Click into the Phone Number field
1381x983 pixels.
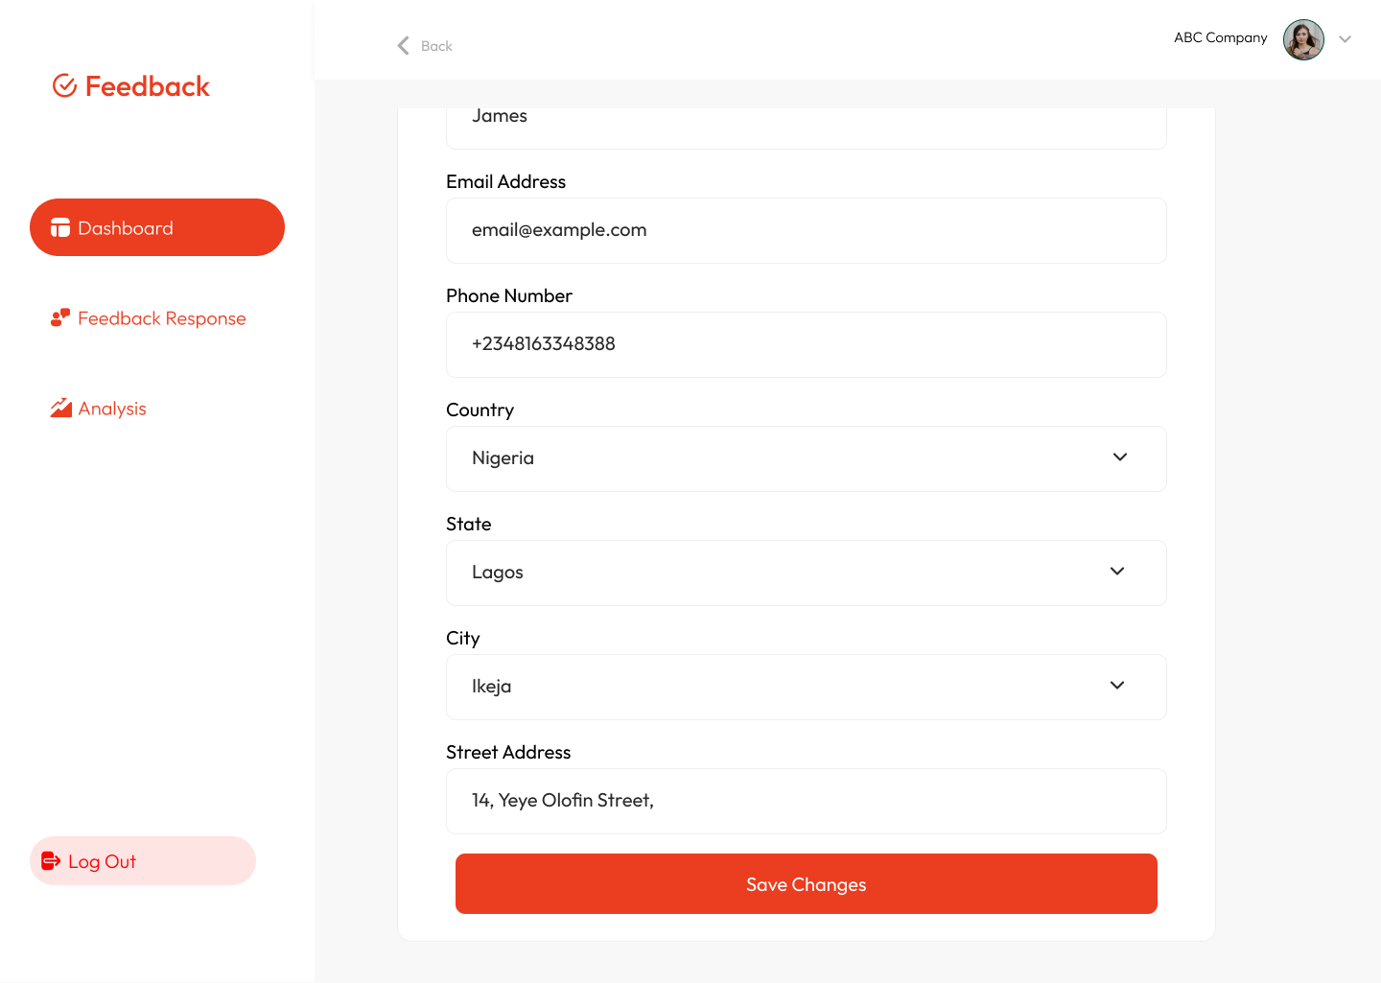(x=806, y=344)
